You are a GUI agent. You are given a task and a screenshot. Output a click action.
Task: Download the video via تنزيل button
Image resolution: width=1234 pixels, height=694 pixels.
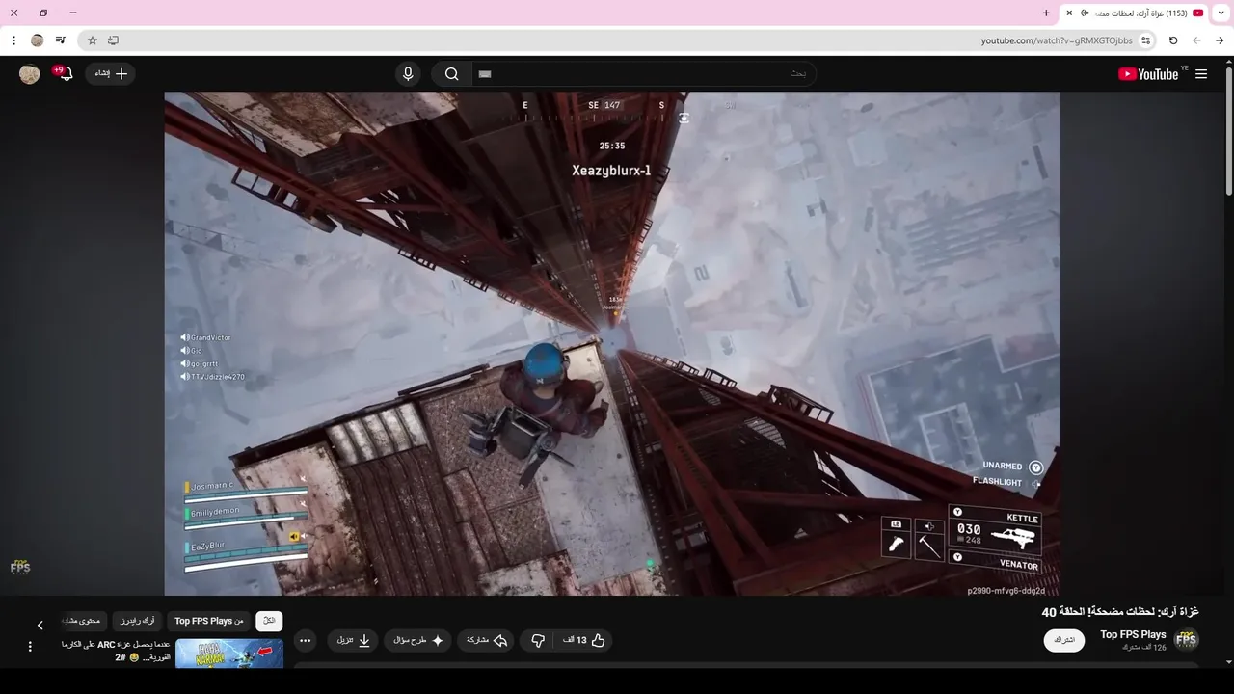point(353,640)
